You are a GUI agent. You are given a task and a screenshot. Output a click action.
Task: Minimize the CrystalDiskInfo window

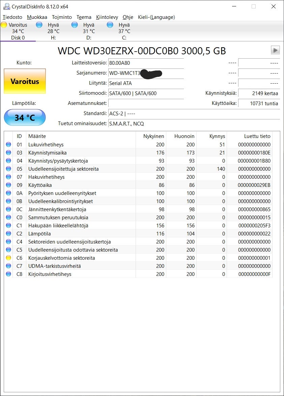[x=234, y=6]
